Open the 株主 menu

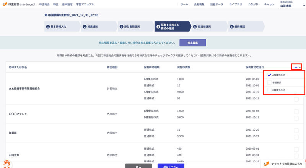pyautogui.click(x=56, y=4)
